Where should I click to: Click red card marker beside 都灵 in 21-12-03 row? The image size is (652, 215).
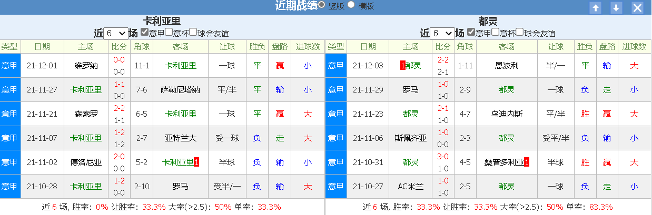403,66
